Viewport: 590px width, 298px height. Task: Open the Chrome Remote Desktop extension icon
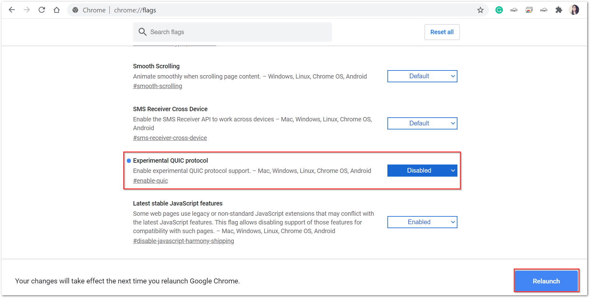[529, 10]
